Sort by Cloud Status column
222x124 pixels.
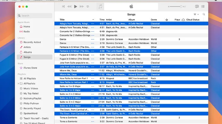(193, 20)
